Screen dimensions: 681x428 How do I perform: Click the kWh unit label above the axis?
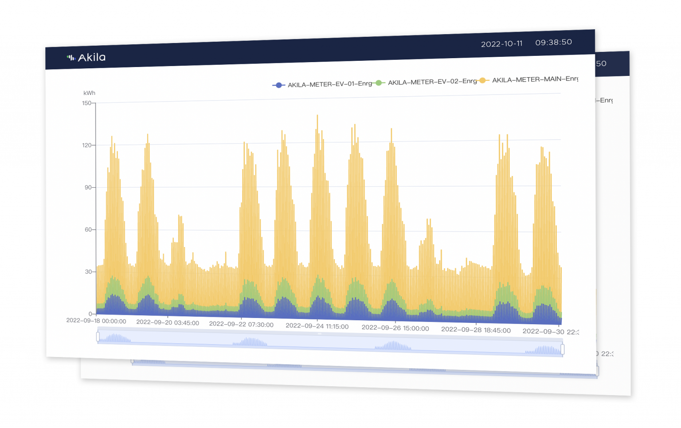(89, 93)
